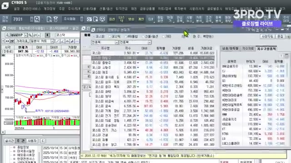Click the 옵션 shortcut in main toolbar
The height and width of the screenshot is (163, 291).
tap(112, 19)
